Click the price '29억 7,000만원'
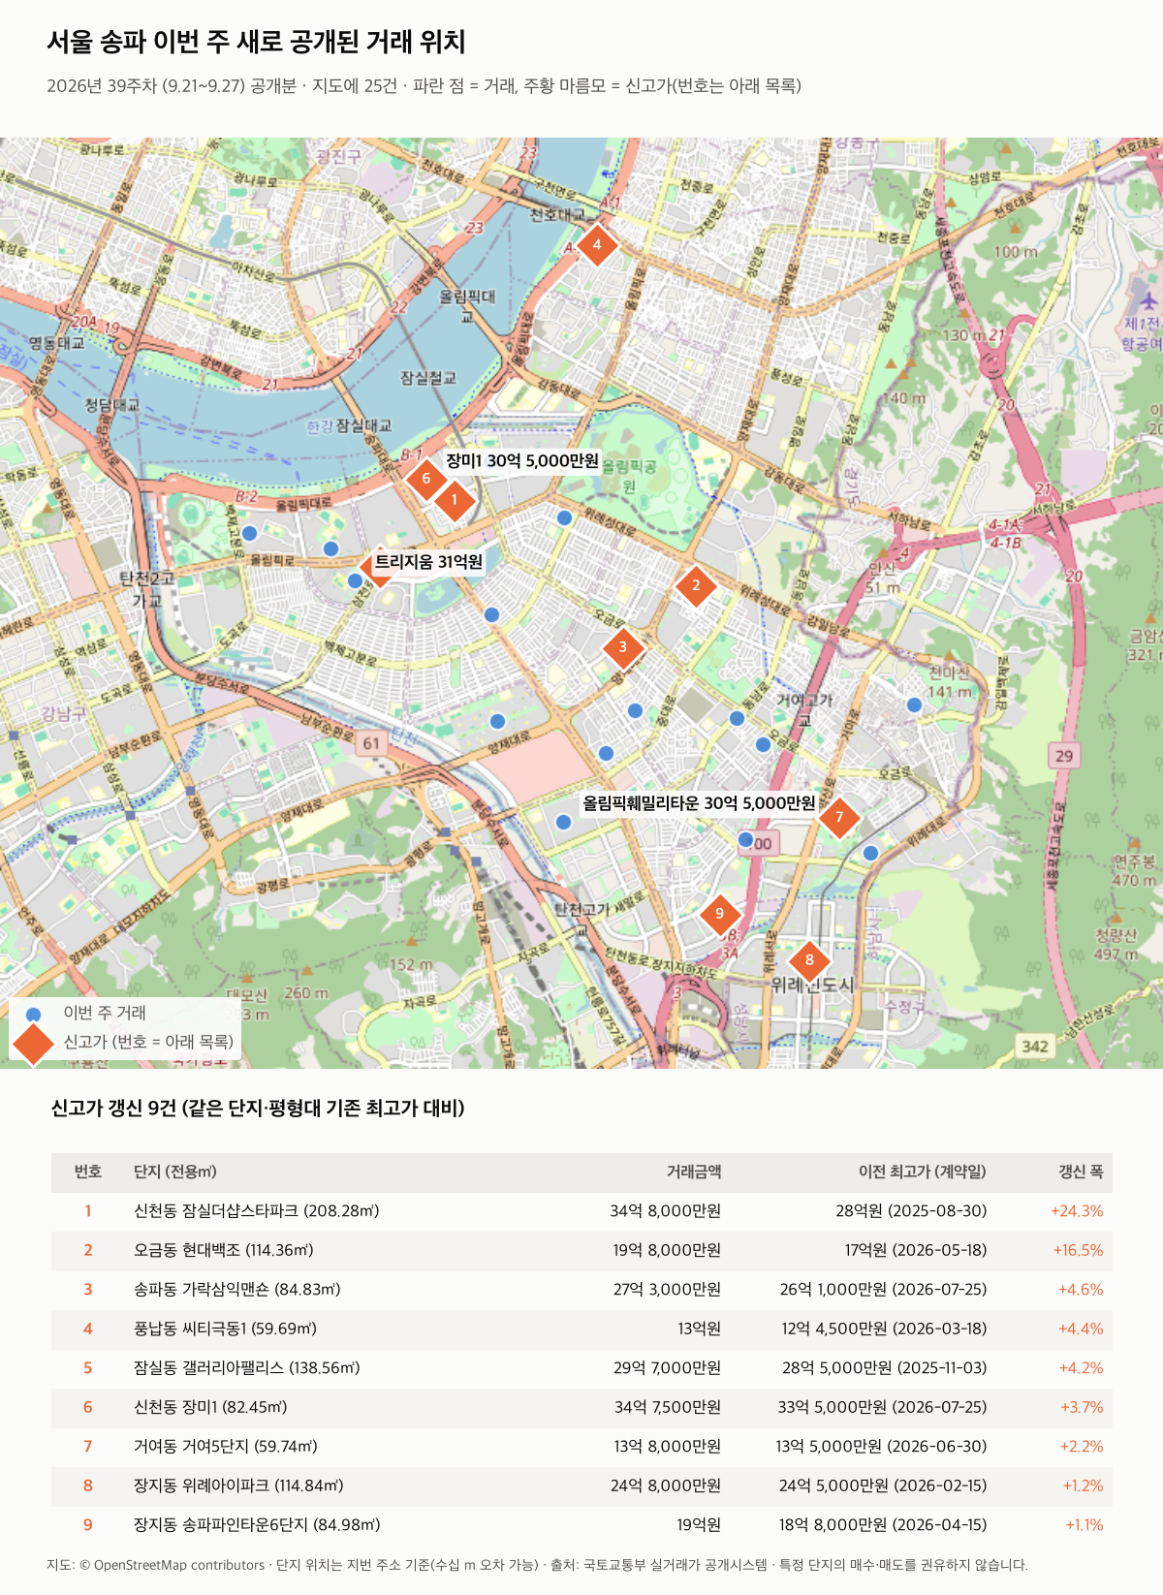 667,1368
